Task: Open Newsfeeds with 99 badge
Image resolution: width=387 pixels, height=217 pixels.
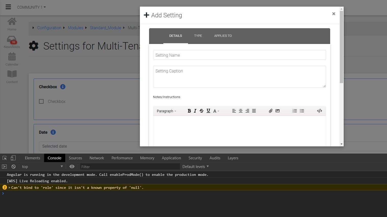Action: pyautogui.click(x=12, y=42)
